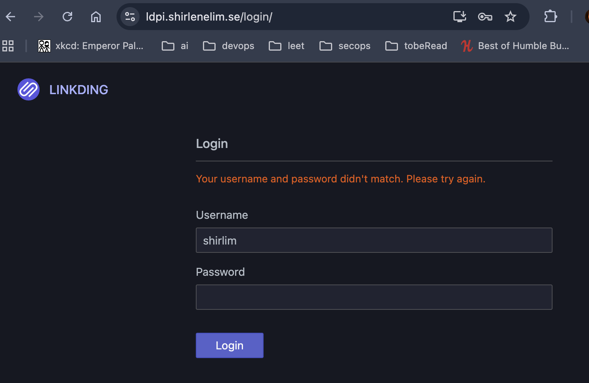Go back to the previous page
The width and height of the screenshot is (589, 383).
coord(11,17)
